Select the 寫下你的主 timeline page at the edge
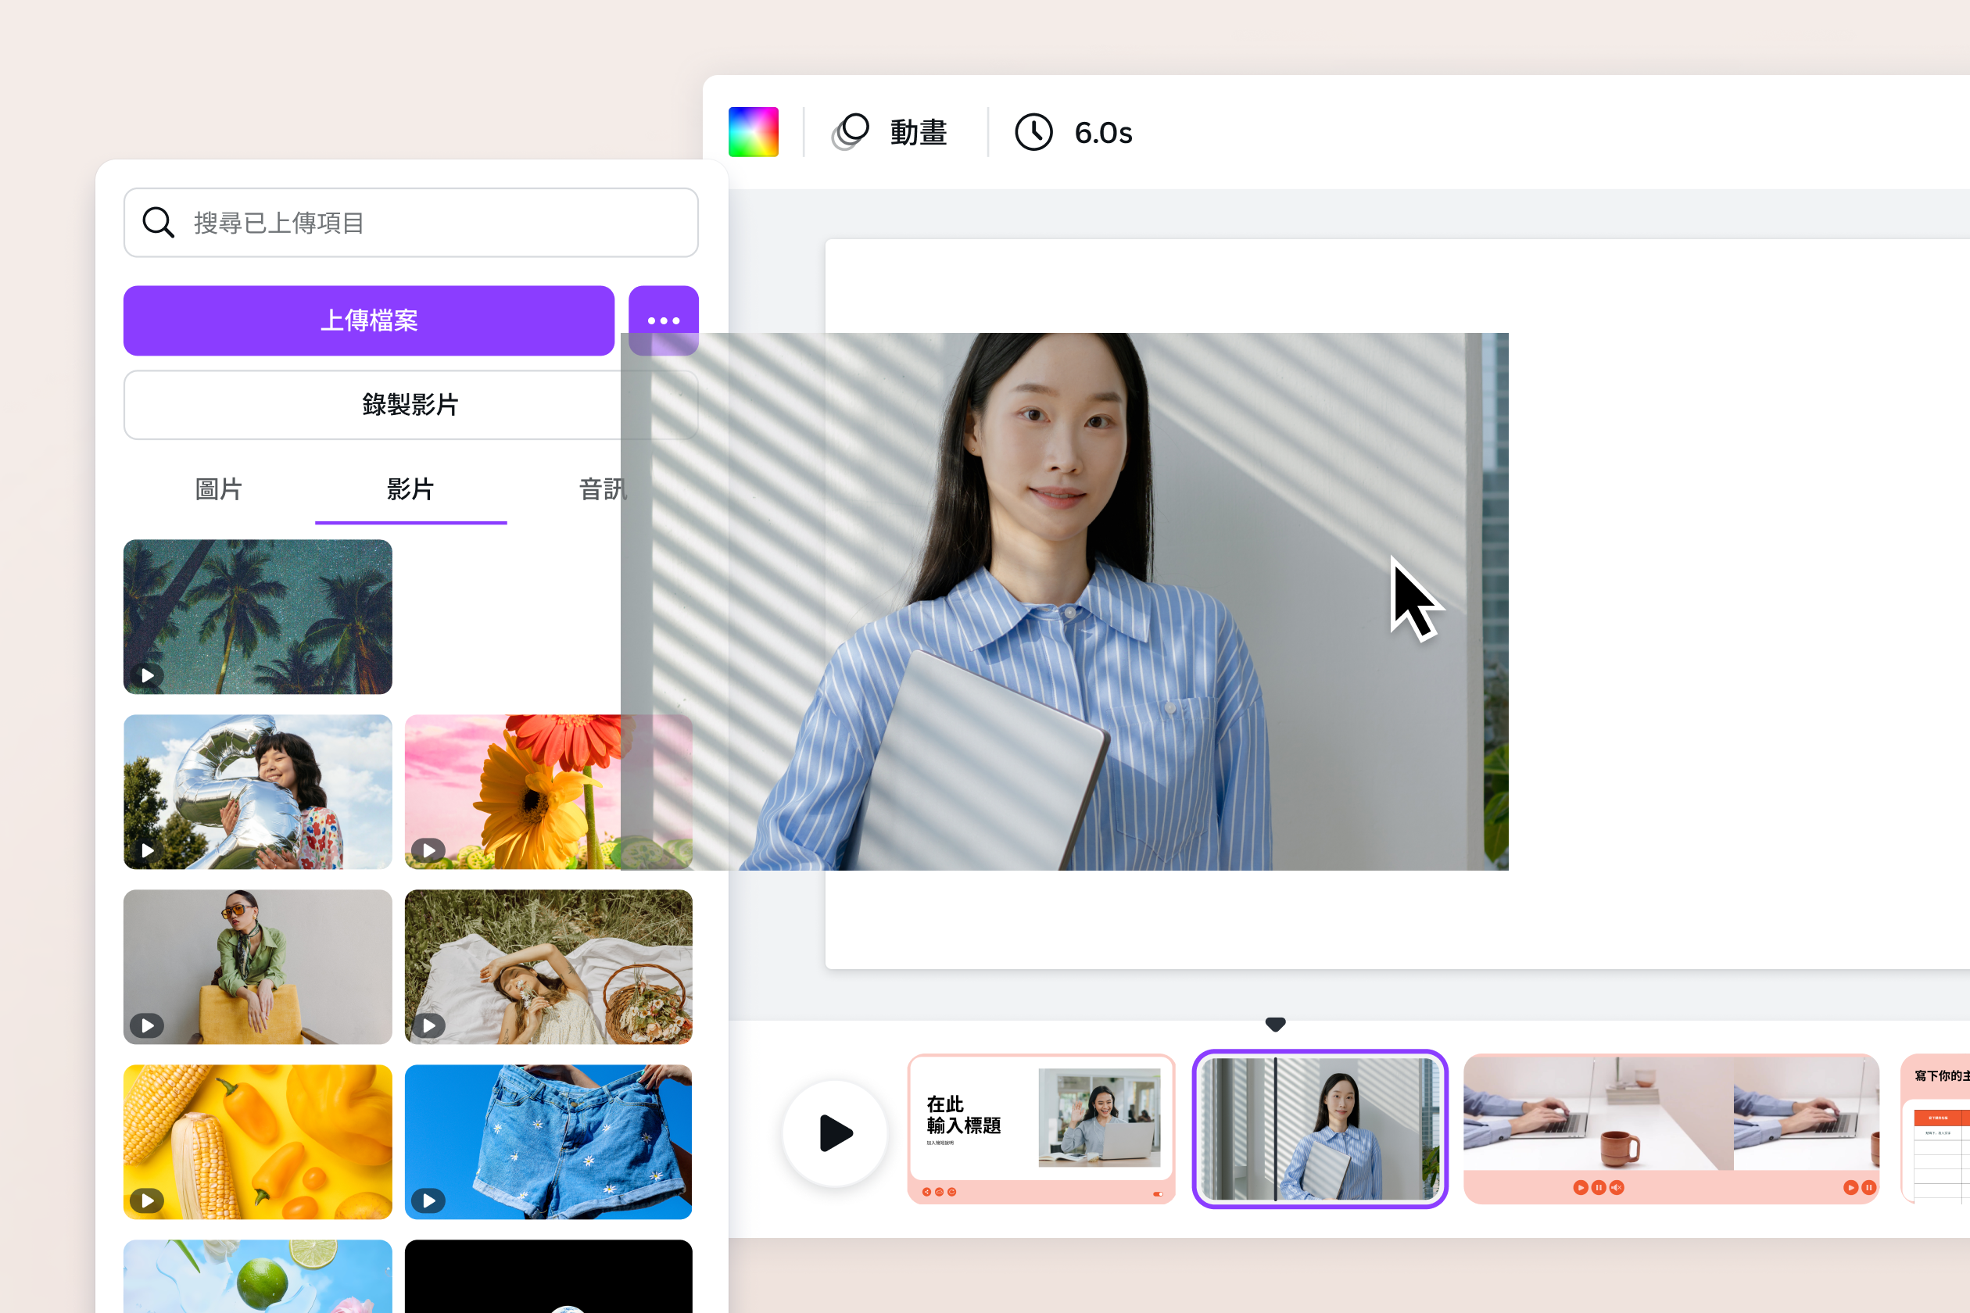Screen dimensions: 1970x1313 tap(1936, 1128)
